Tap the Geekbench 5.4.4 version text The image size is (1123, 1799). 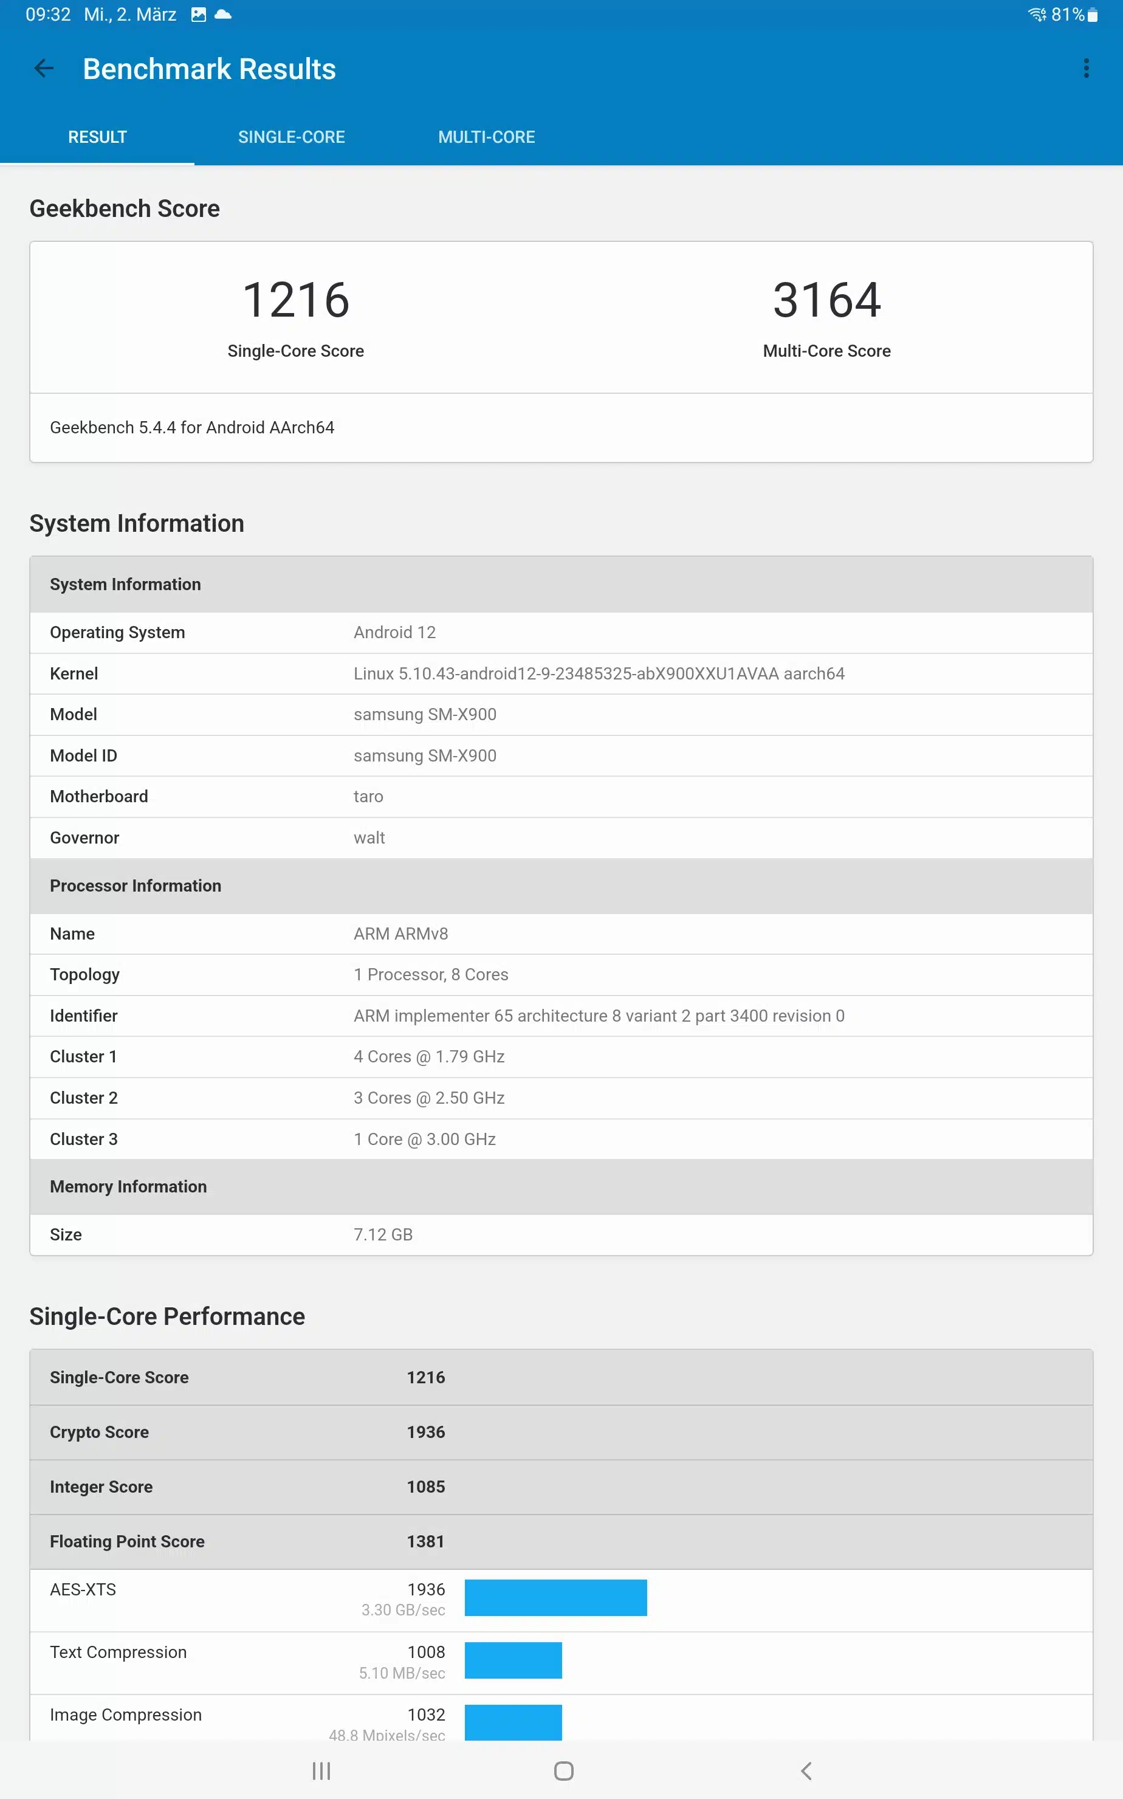click(x=191, y=427)
